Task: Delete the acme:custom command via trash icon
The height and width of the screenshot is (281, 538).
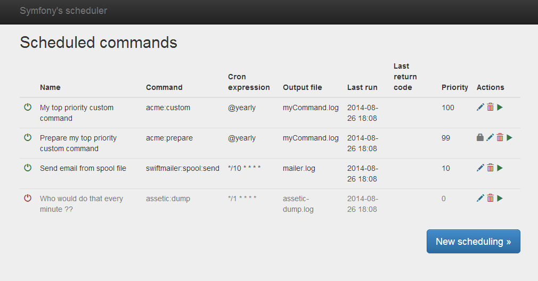Action: tap(490, 108)
